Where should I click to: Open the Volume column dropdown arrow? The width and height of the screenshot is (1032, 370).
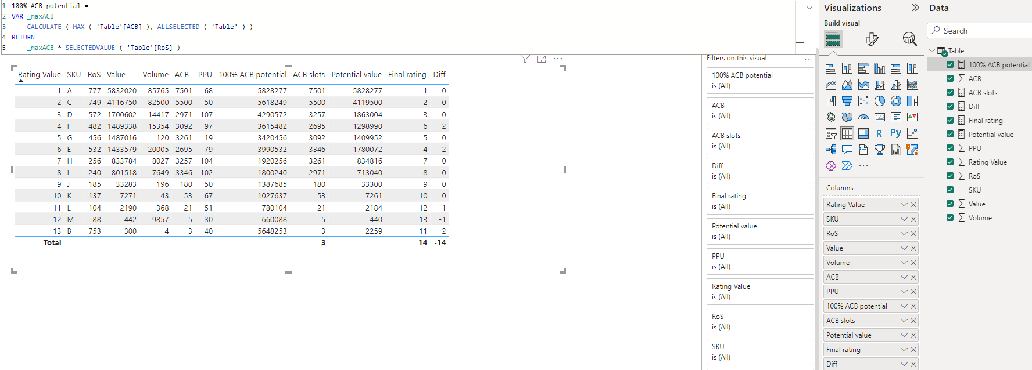click(x=904, y=263)
